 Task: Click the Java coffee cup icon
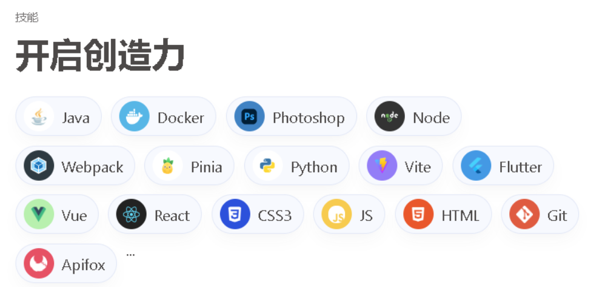39,116
